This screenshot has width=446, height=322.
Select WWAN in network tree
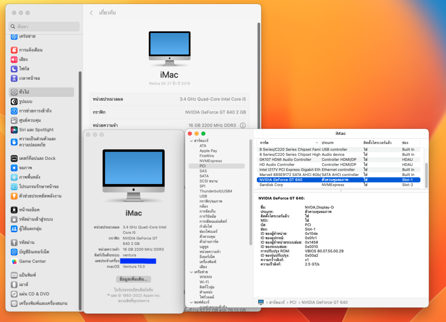pos(206,277)
